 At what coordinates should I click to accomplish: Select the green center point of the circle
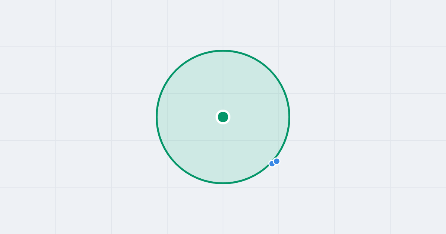[223, 117]
